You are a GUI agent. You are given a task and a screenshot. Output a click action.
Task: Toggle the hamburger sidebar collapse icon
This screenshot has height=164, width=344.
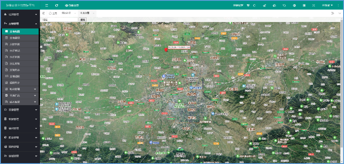point(47,5)
